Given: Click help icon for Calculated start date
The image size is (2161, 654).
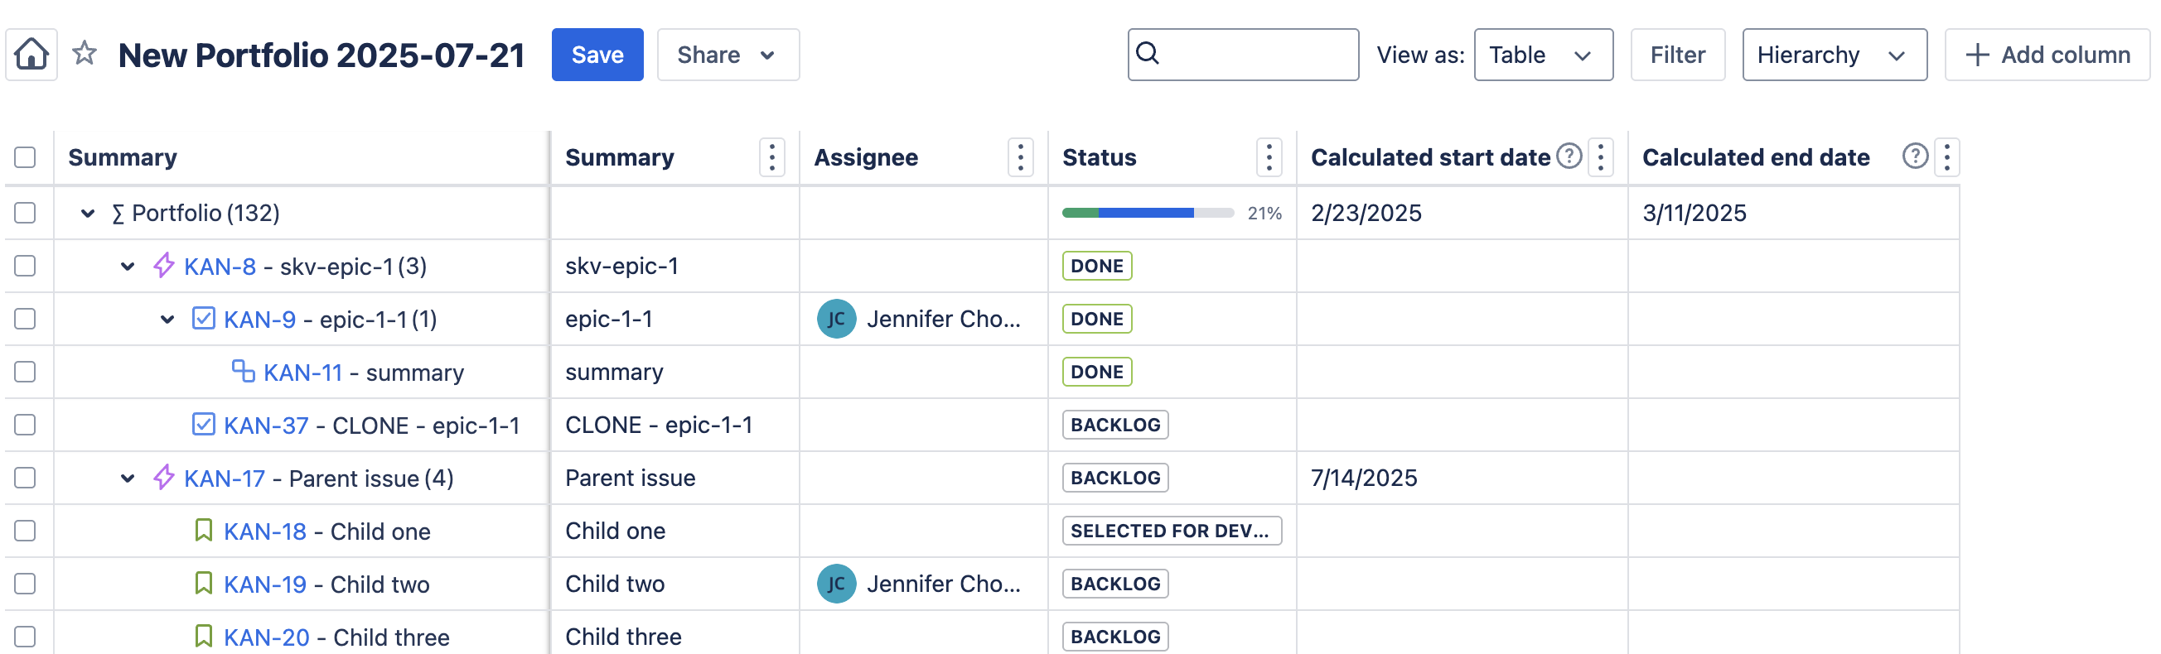Looking at the screenshot, I should pos(1569,156).
